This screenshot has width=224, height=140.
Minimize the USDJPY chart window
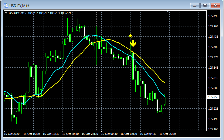tap(195, 5)
